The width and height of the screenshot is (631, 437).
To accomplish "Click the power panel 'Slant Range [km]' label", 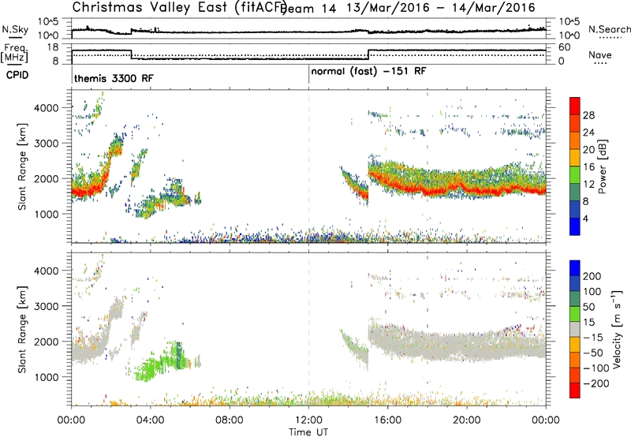I will coord(22,166).
